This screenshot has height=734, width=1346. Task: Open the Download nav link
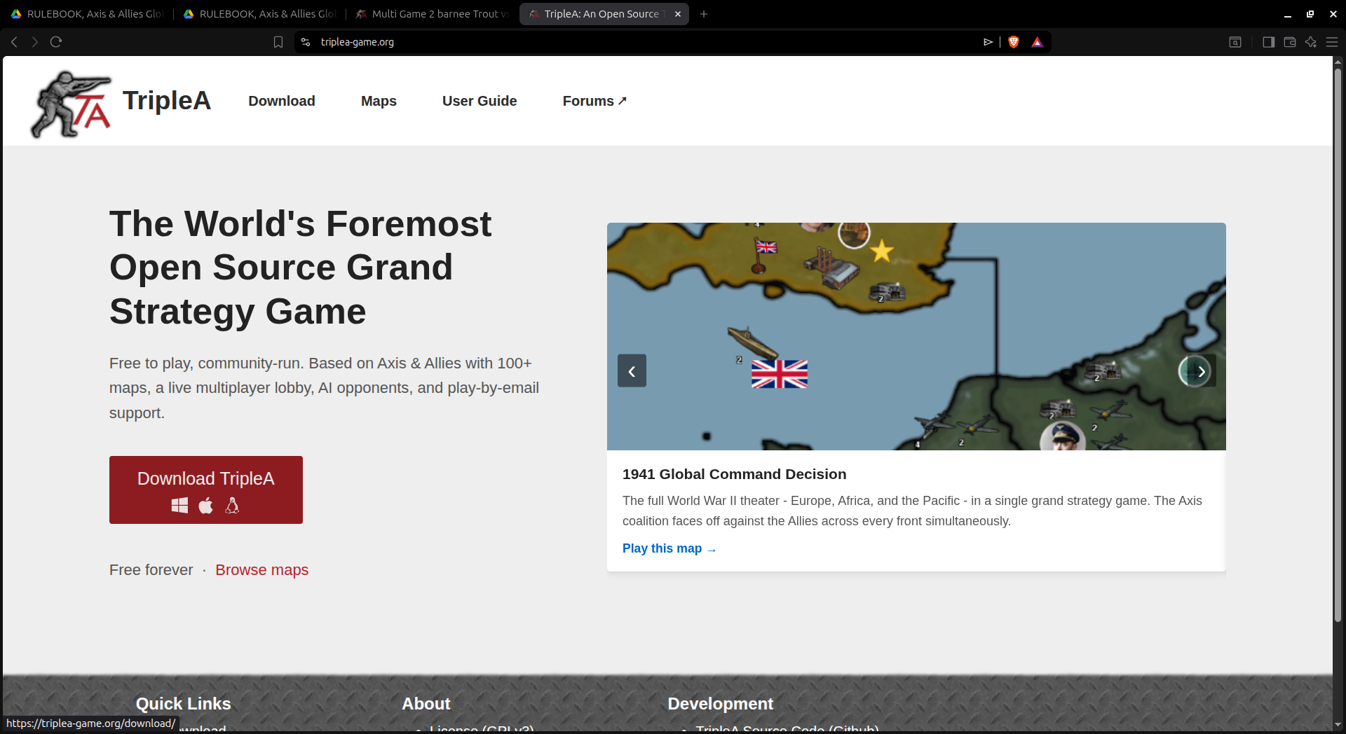coord(282,101)
